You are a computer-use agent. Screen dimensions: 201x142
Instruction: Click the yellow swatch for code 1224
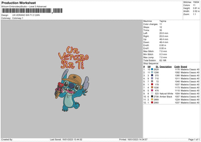point(152,99)
